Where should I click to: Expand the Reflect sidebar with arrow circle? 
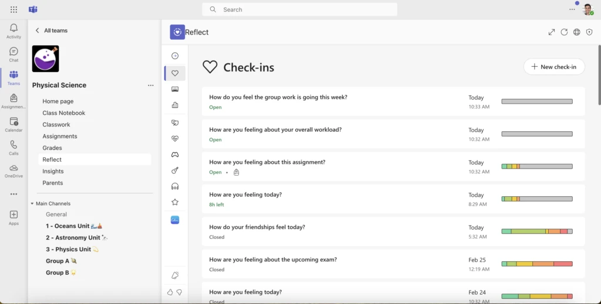175,56
